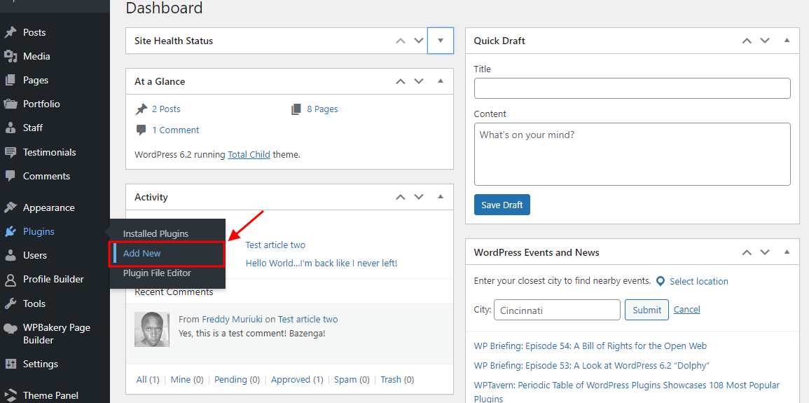Move At a Glance panel up
Viewport: 809px width, 403px height.
(x=401, y=81)
